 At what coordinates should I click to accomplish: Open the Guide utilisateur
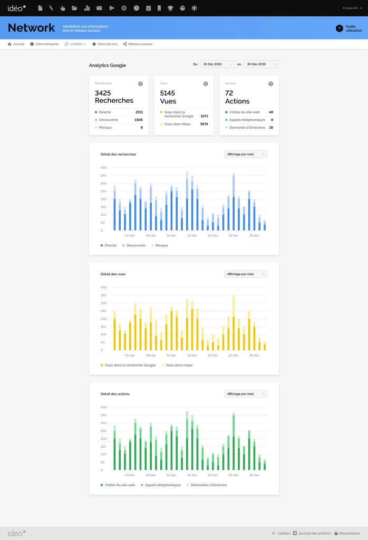point(349,28)
